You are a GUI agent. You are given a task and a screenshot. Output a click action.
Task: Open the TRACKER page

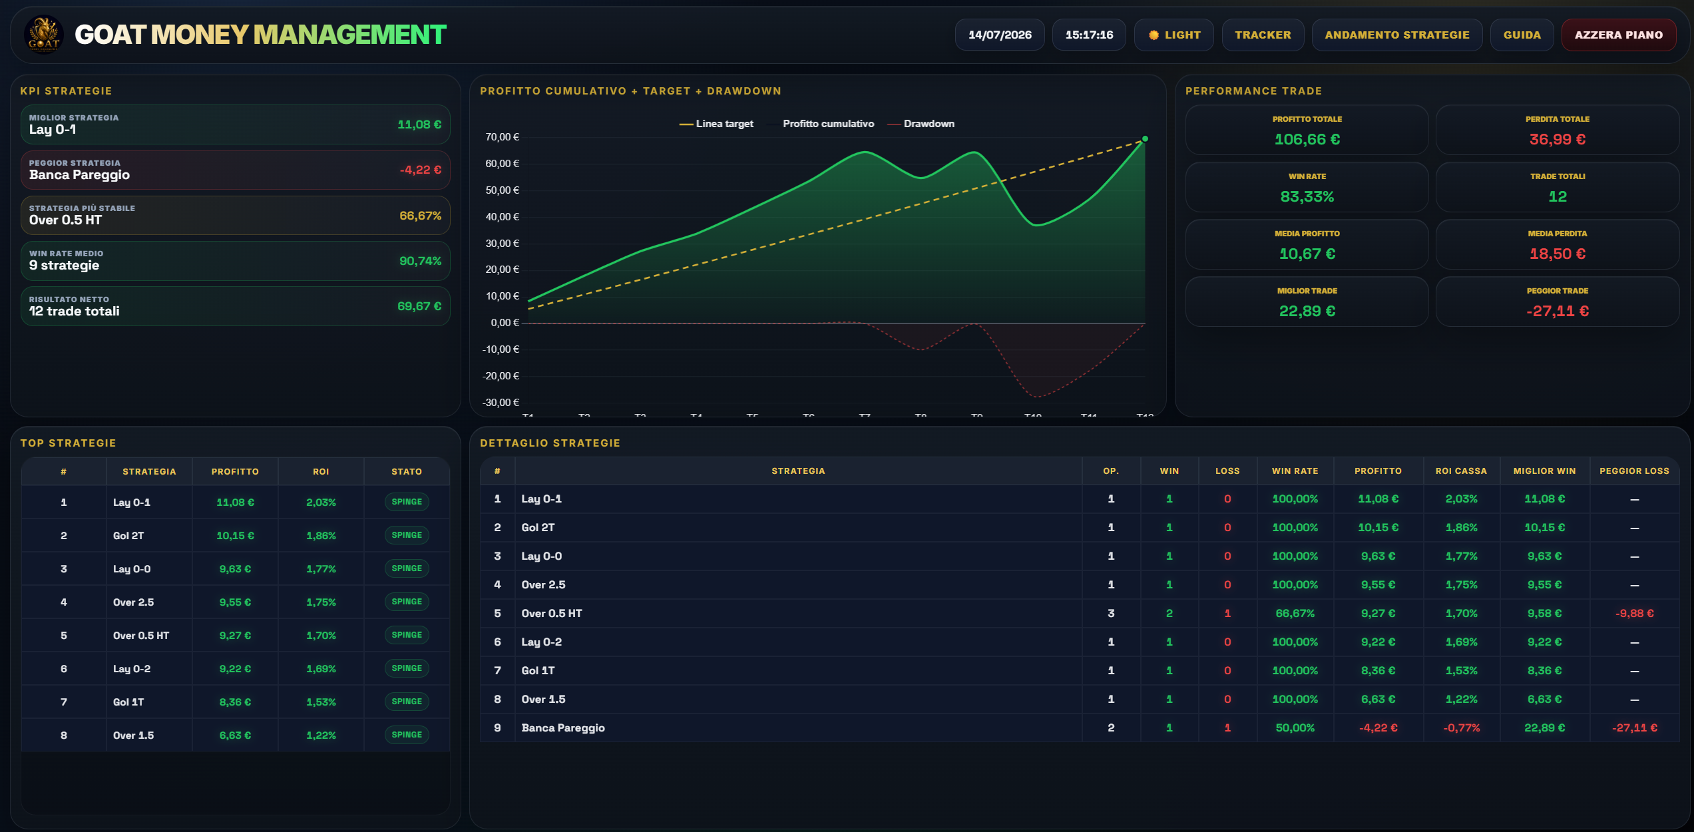pyautogui.click(x=1263, y=35)
